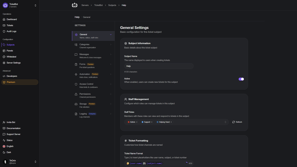Open Server Settings in the sidebar

[x=14, y=63]
